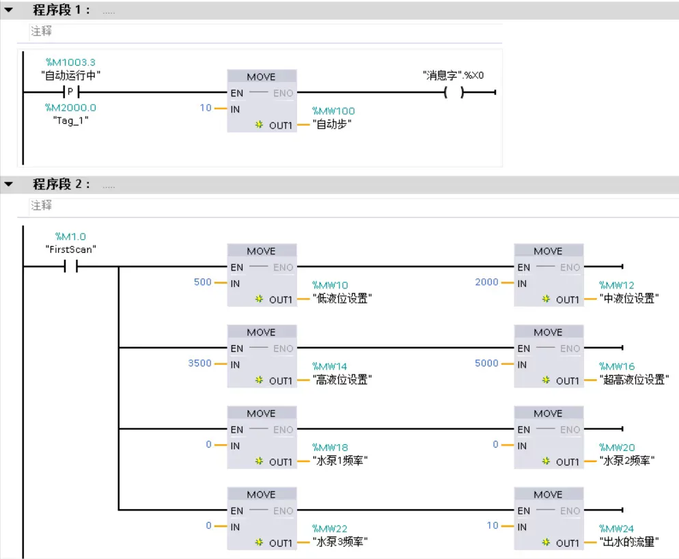The image size is (679, 559).
Task: Select the FirstScan normally-open contact
Action: 70,267
